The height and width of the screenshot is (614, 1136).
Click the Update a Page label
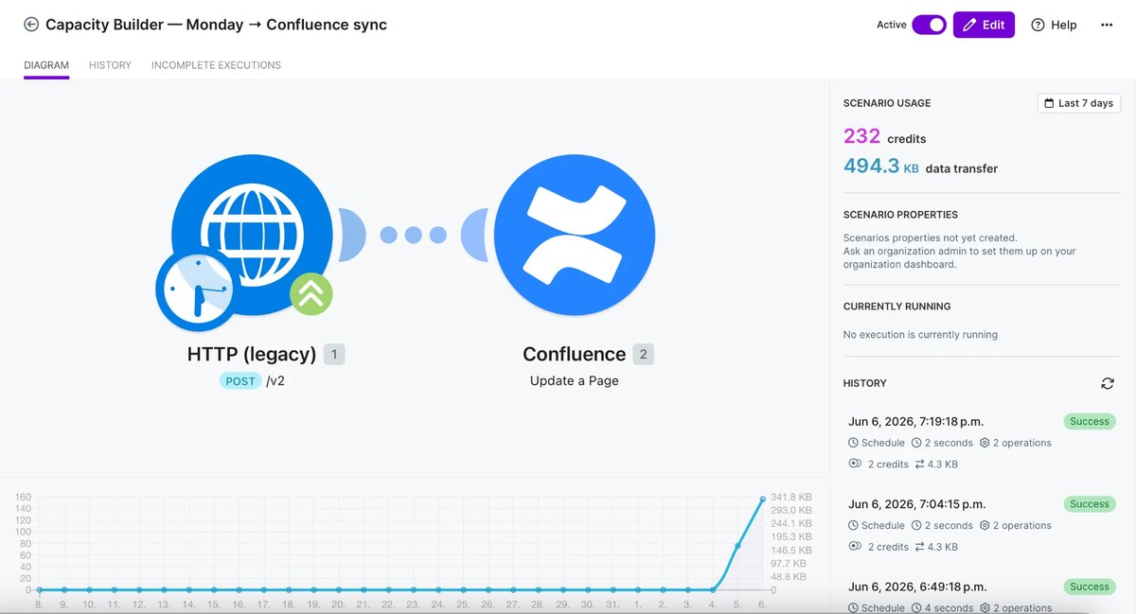[575, 381]
